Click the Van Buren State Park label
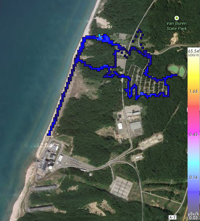The height and width of the screenshot is (221, 200). 176,26
